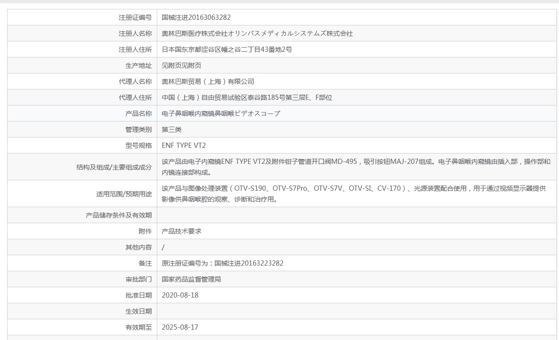Select the 代理人住所 label
The image size is (559, 340).
[135, 97]
